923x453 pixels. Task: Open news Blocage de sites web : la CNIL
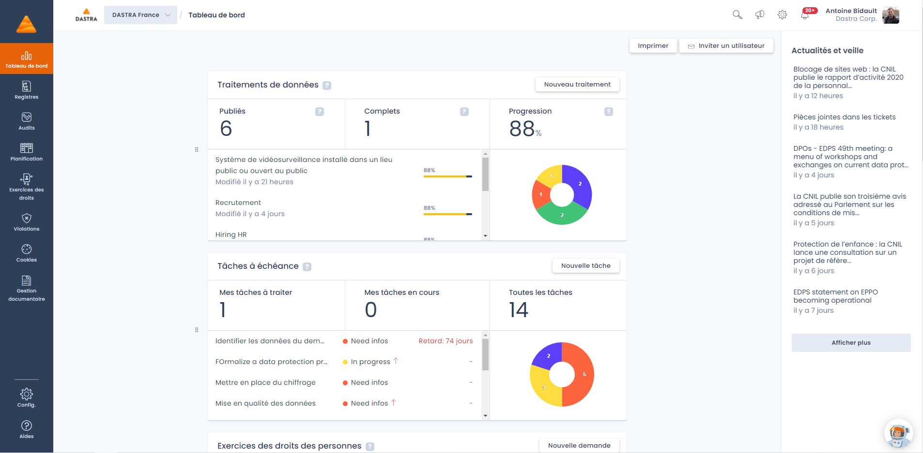pos(848,77)
